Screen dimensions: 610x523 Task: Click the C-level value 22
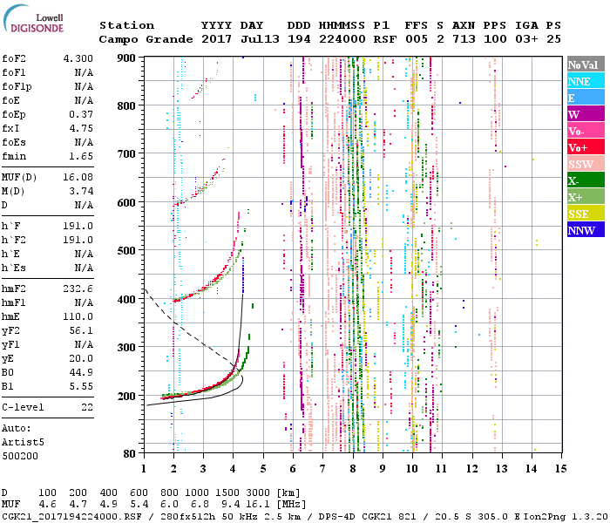coord(87,407)
